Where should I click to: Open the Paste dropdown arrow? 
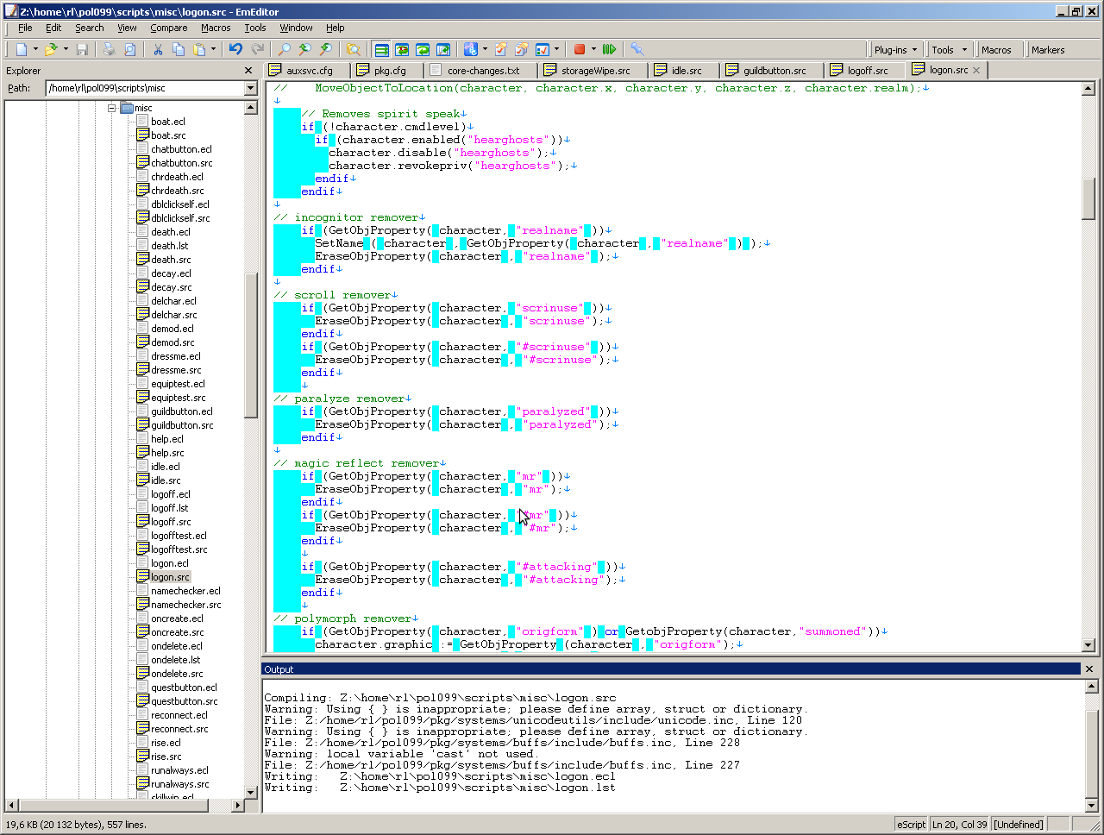[x=214, y=49]
